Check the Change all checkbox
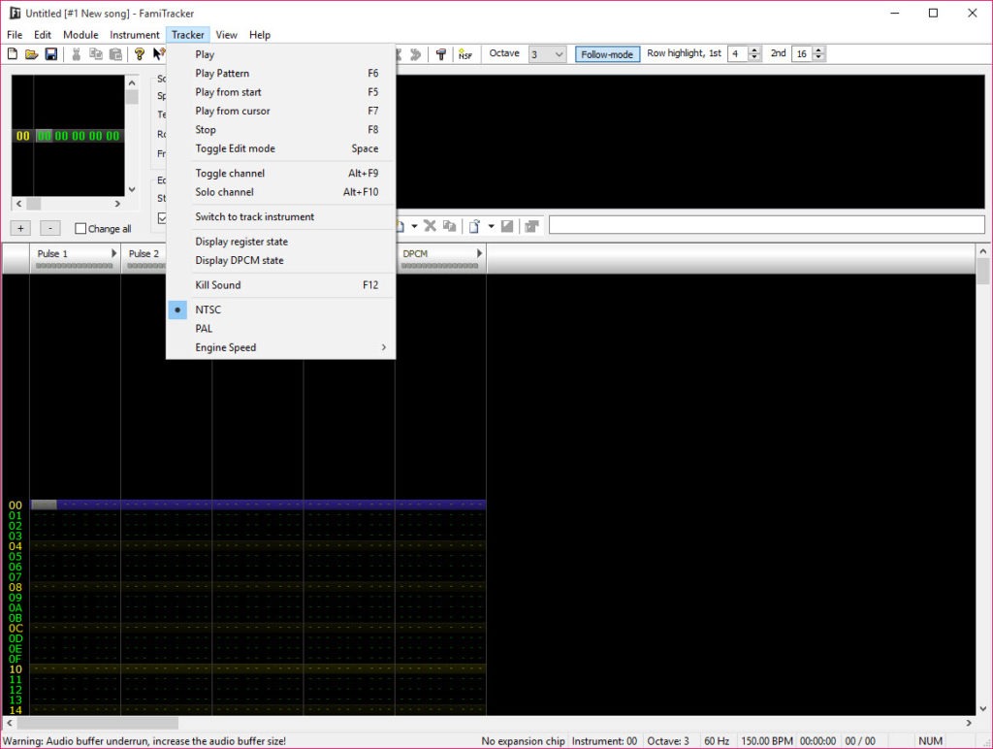 point(80,229)
